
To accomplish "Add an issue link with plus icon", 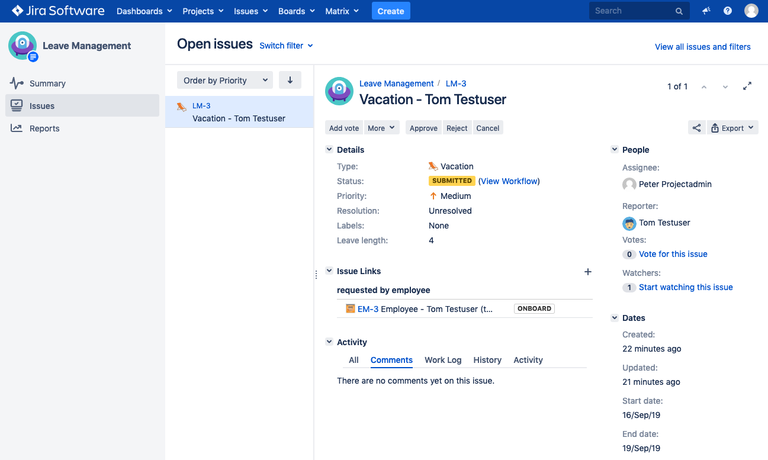I will (x=588, y=272).
